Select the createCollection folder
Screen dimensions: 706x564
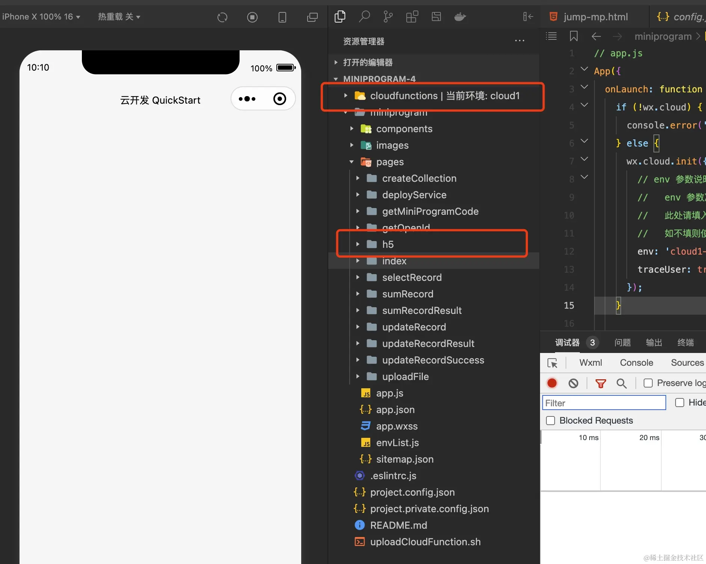[x=419, y=178]
